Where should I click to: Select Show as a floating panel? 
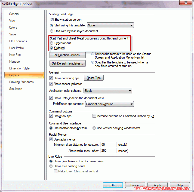click(51, 166)
